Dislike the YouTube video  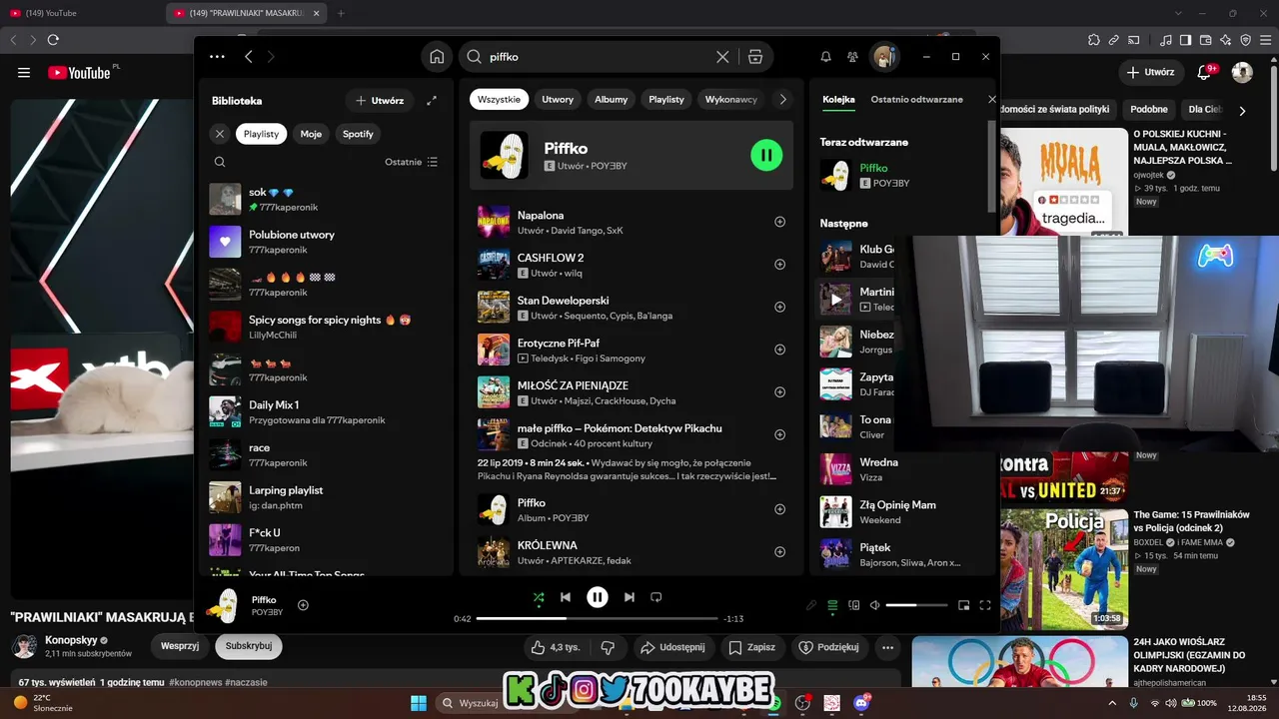coord(608,647)
